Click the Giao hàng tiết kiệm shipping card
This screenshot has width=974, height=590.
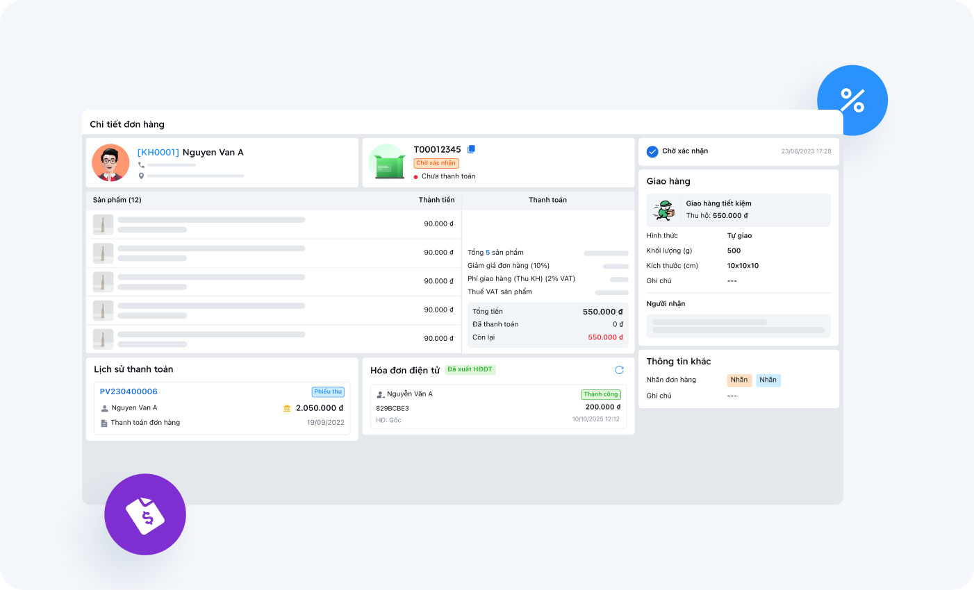[x=738, y=210]
